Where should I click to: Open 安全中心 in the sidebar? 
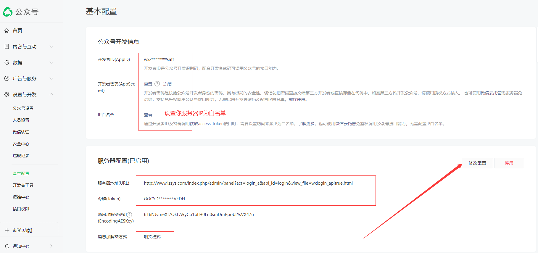point(21,144)
